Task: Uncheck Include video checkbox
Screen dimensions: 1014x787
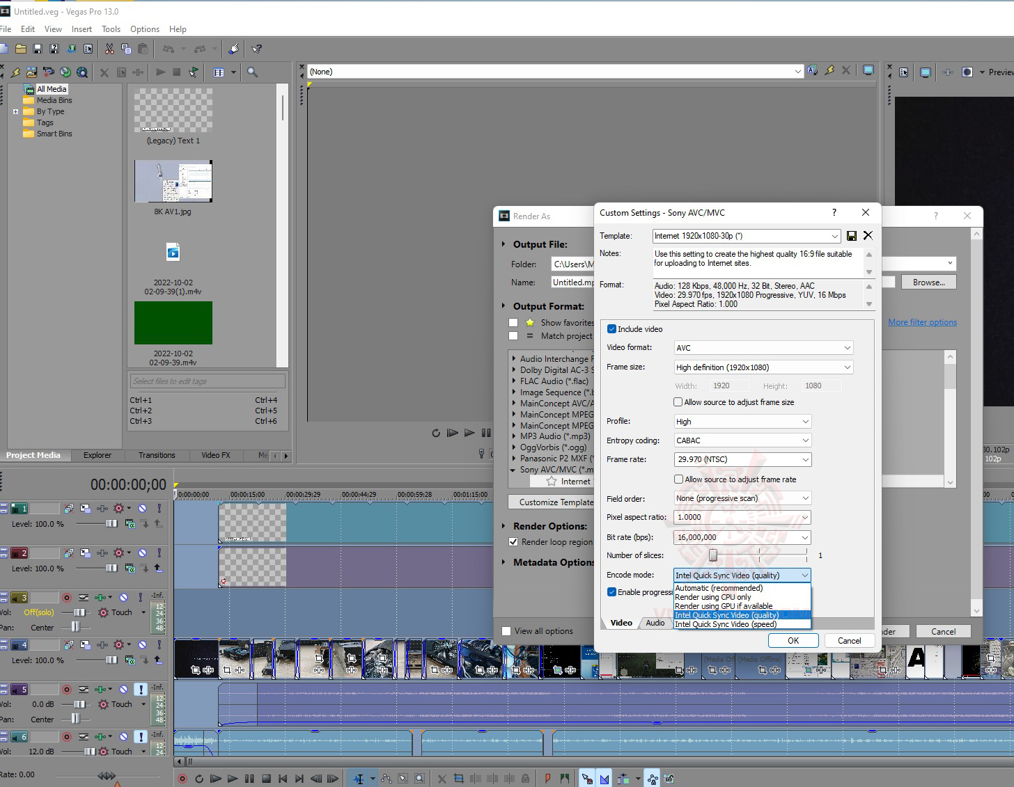Action: [x=611, y=329]
